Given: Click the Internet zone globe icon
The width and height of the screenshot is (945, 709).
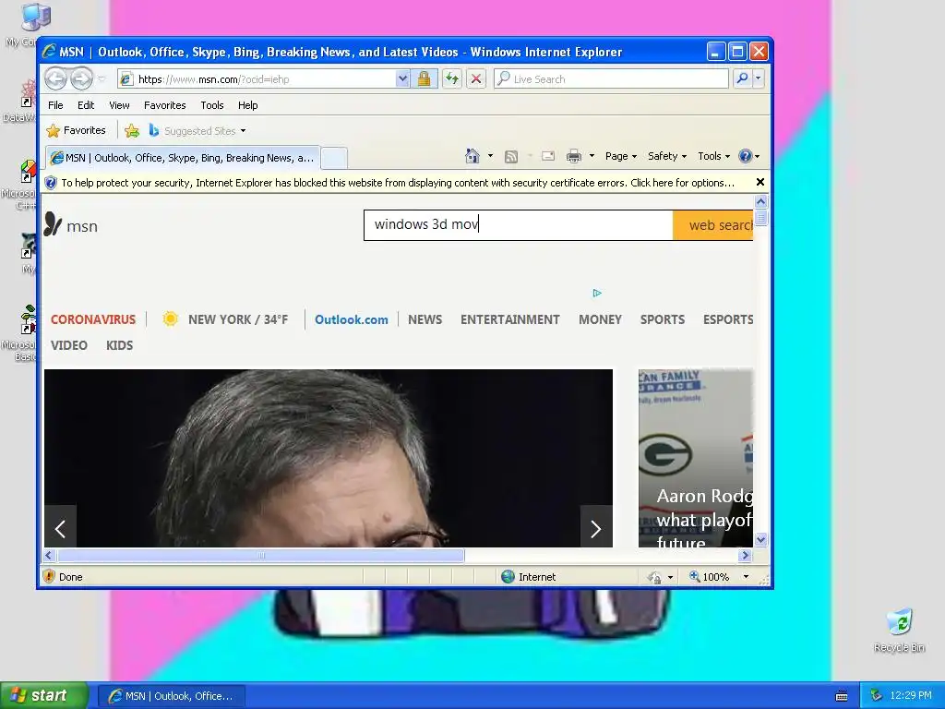Looking at the screenshot, I should point(508,576).
